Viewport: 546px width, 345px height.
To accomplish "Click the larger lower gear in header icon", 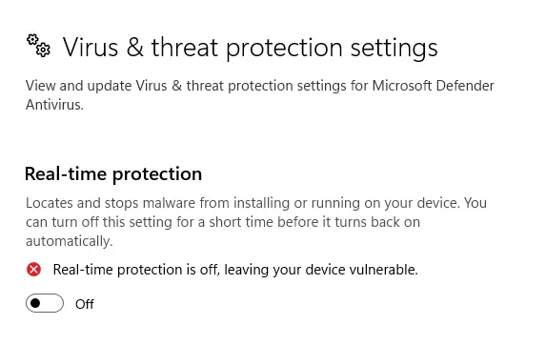I will coord(43,51).
